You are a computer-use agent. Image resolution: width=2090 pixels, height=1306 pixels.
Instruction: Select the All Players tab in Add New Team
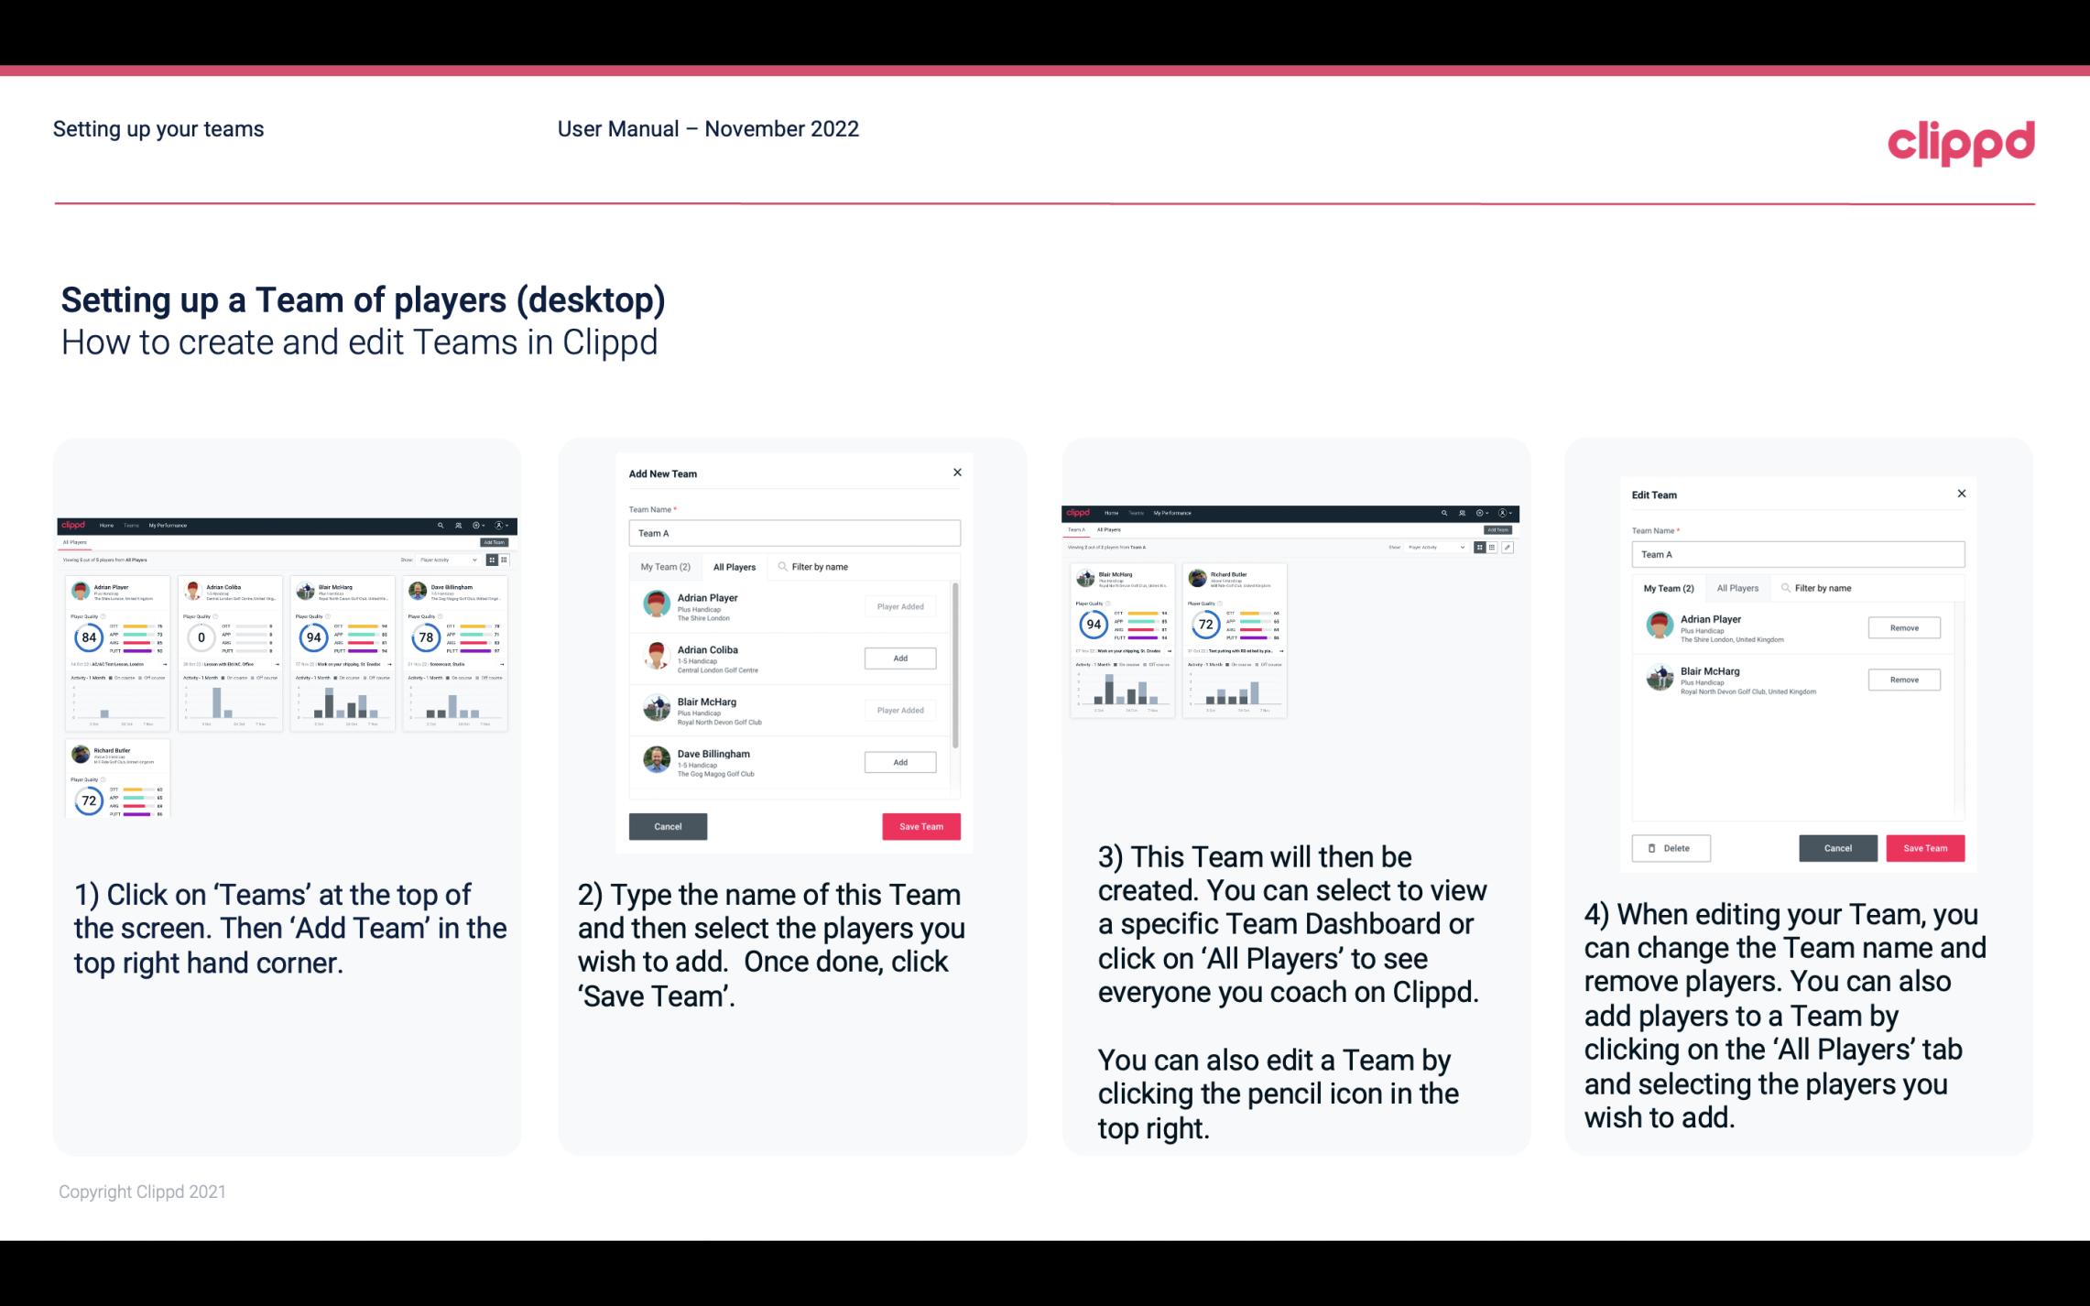(735, 567)
